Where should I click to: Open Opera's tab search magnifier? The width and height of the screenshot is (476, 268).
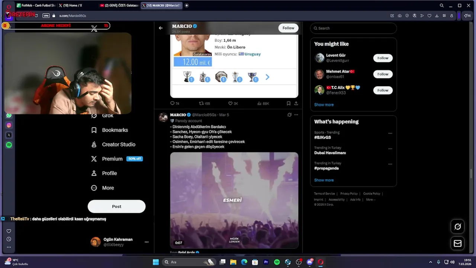click(442, 6)
